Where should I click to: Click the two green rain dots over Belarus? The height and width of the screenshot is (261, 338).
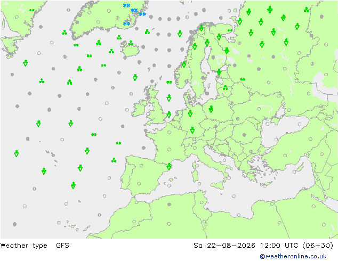pyautogui.click(x=243, y=79)
